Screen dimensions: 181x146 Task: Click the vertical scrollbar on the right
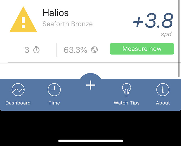coord(179,38)
